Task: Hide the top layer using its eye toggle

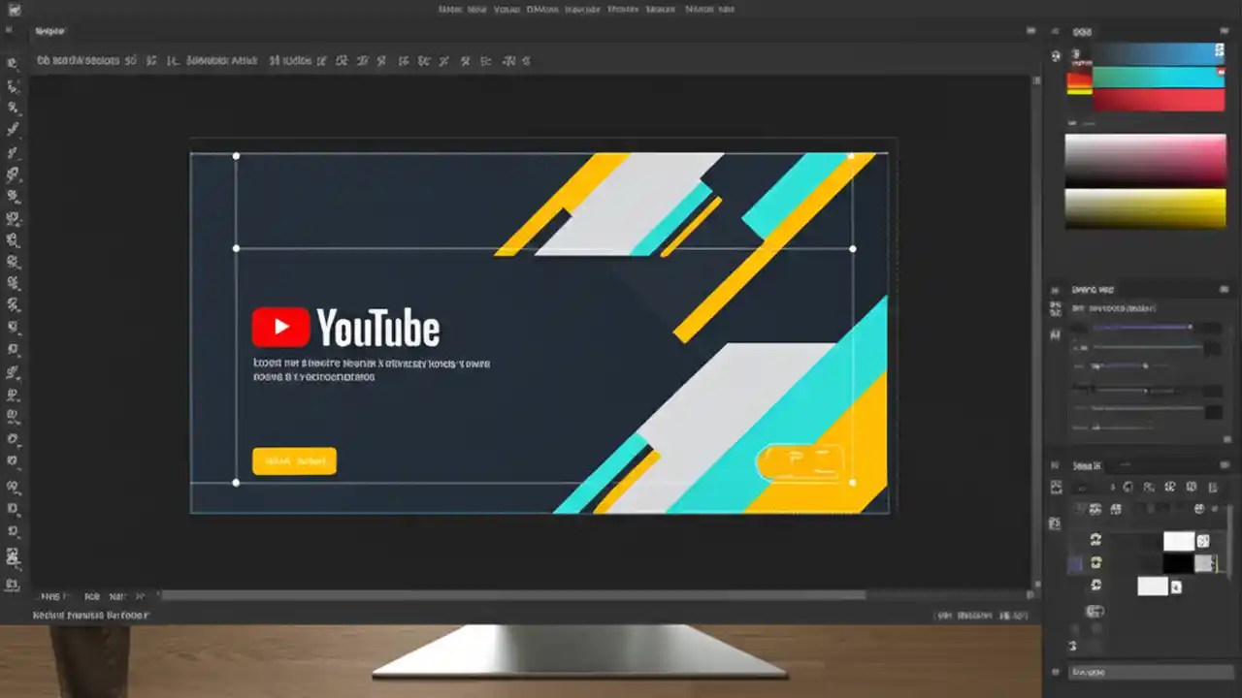Action: pyautogui.click(x=1095, y=540)
